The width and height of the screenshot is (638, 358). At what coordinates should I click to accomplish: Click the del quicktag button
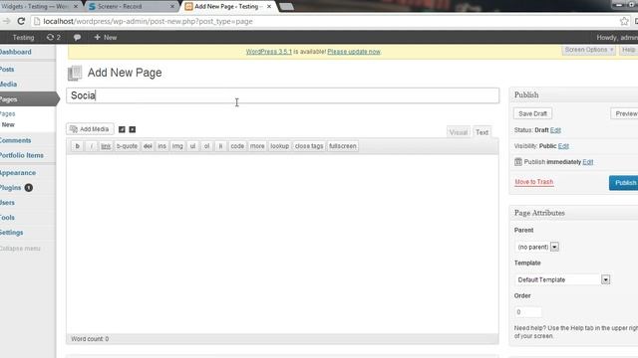tap(148, 146)
